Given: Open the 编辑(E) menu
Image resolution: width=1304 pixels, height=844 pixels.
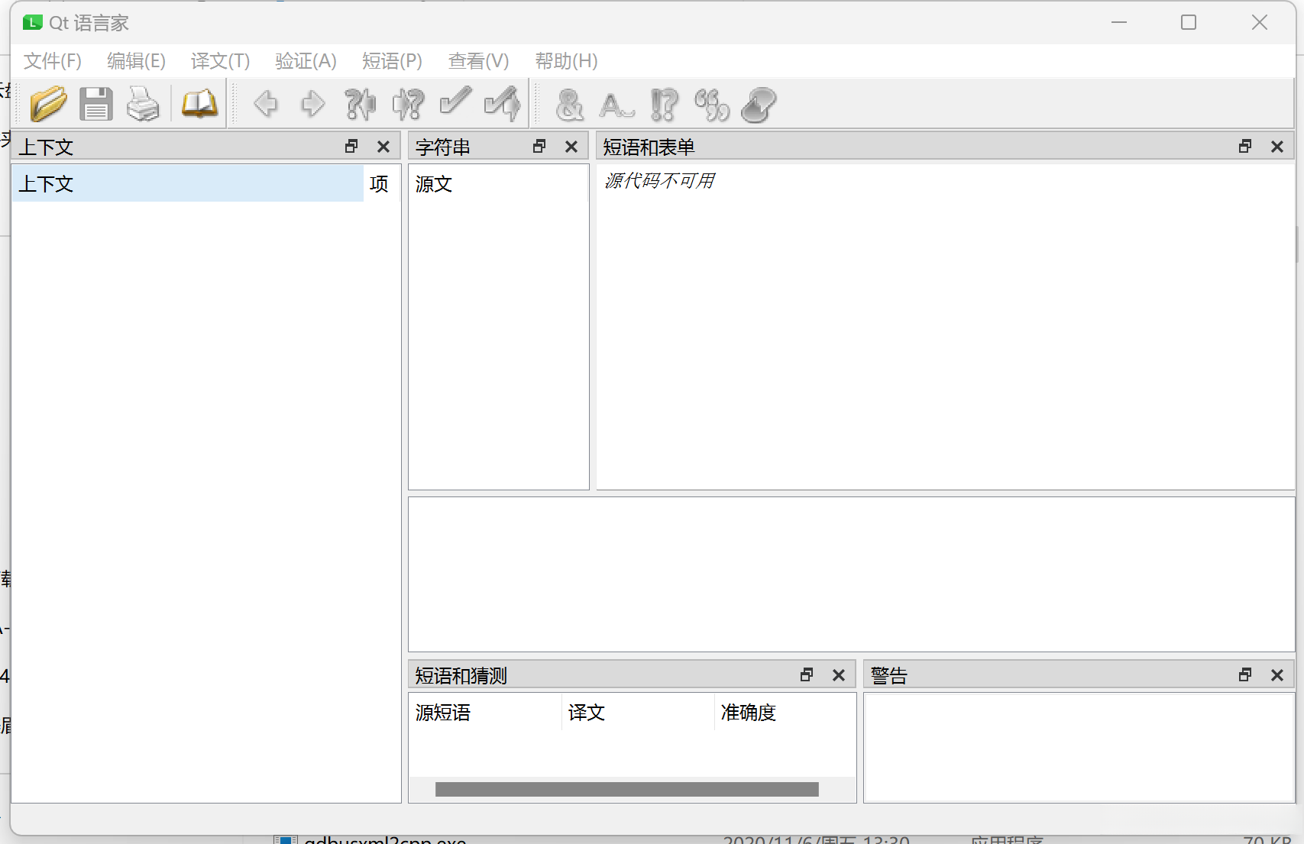Looking at the screenshot, I should 136,61.
